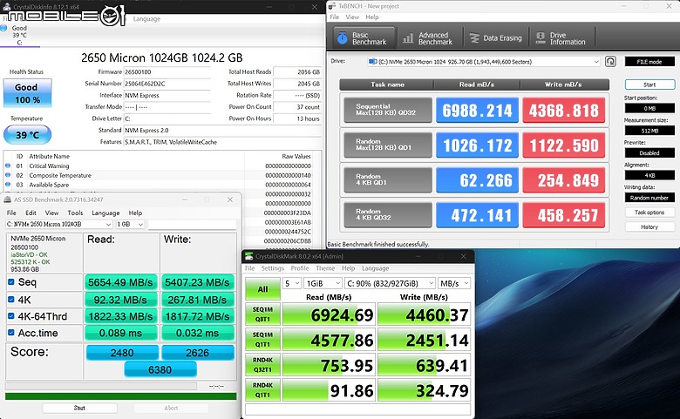Click the Prewrite Disabled field
This screenshot has height=419, width=680.
[649, 153]
